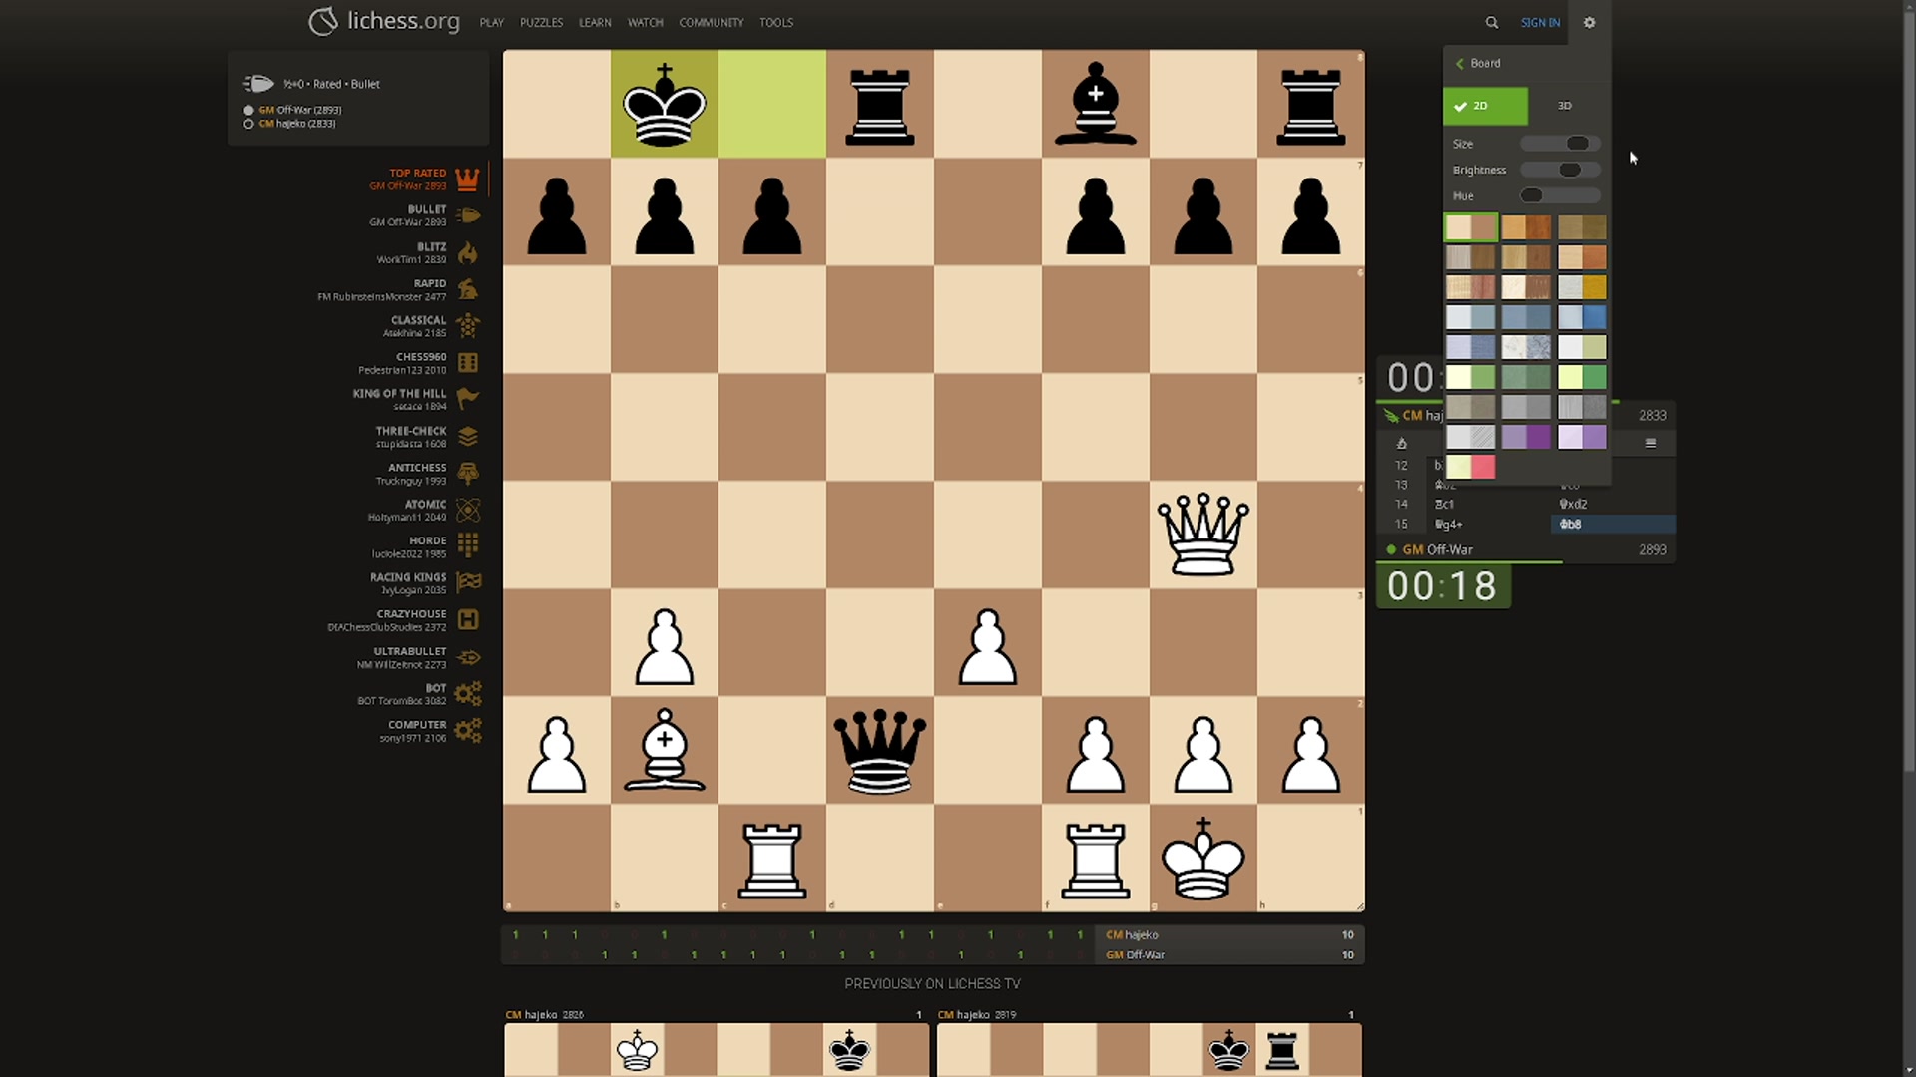Image resolution: width=1916 pixels, height=1077 pixels.
Task: Open the PLAY menu
Action: pos(491,22)
